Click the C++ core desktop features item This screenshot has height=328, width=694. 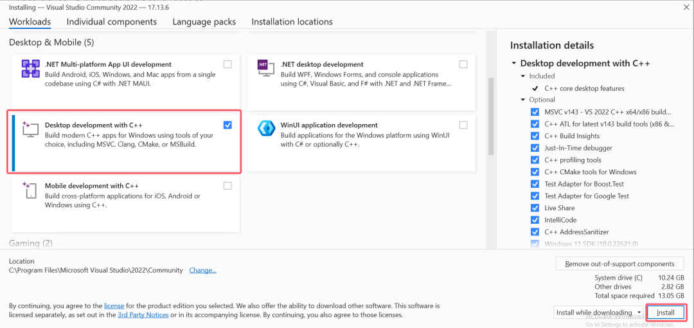(x=584, y=88)
